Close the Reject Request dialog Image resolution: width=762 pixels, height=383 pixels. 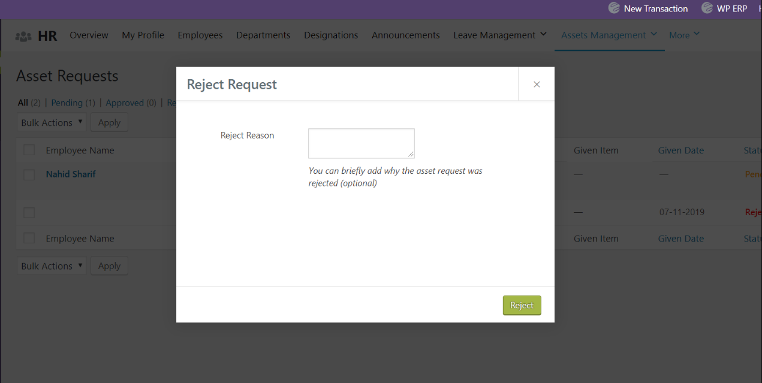[x=536, y=84]
